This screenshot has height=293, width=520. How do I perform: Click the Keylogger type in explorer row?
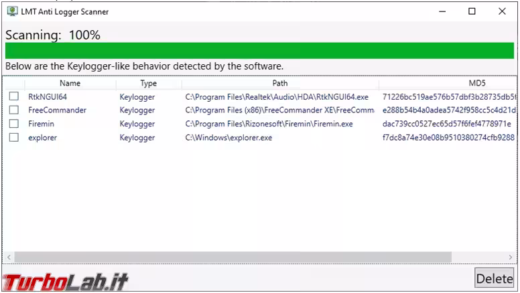137,138
